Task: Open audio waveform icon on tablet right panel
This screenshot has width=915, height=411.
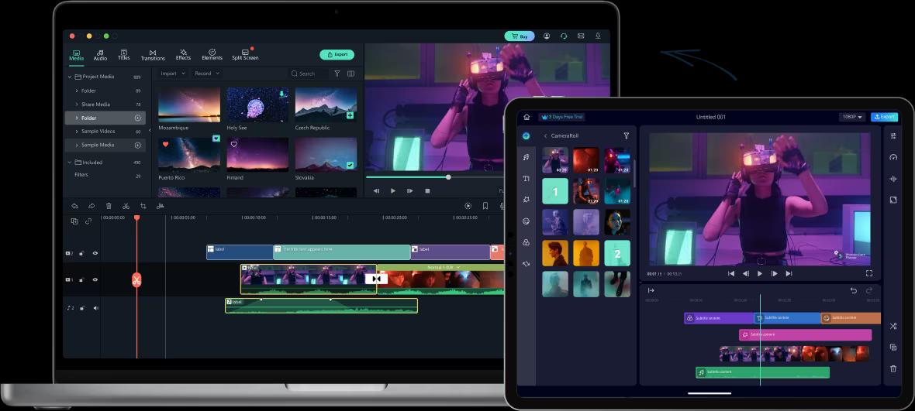Action: click(x=893, y=179)
